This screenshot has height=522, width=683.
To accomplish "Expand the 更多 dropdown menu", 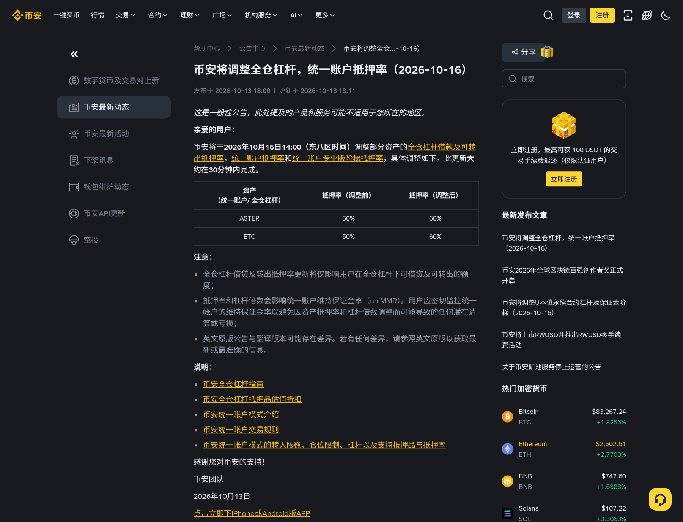I will tap(325, 15).
